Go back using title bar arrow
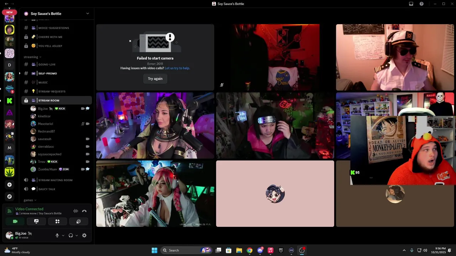Image resolution: width=456 pixels, height=256 pixels. coord(6,4)
